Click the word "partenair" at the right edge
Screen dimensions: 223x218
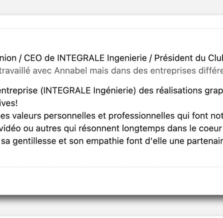tap(205, 141)
